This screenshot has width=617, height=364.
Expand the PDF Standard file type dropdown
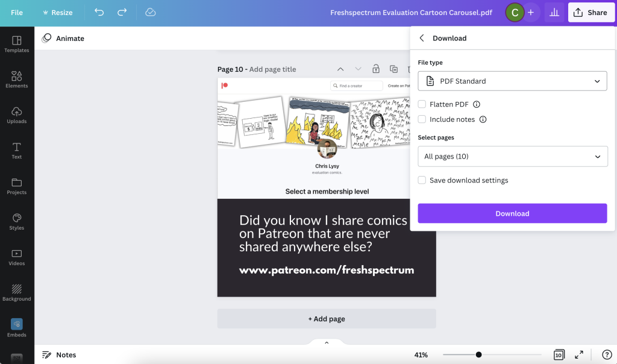[512, 81]
